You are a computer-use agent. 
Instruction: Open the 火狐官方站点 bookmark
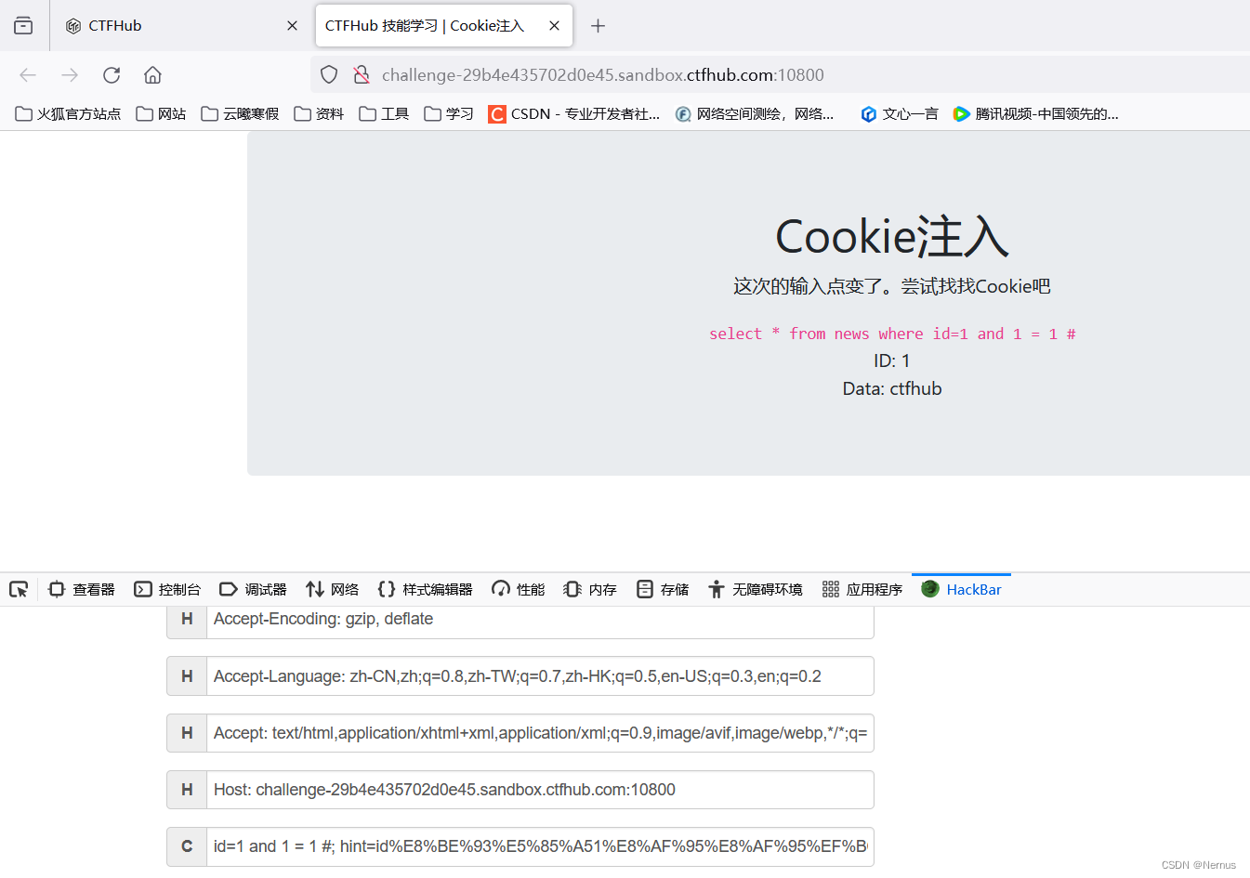pyautogui.click(x=68, y=113)
